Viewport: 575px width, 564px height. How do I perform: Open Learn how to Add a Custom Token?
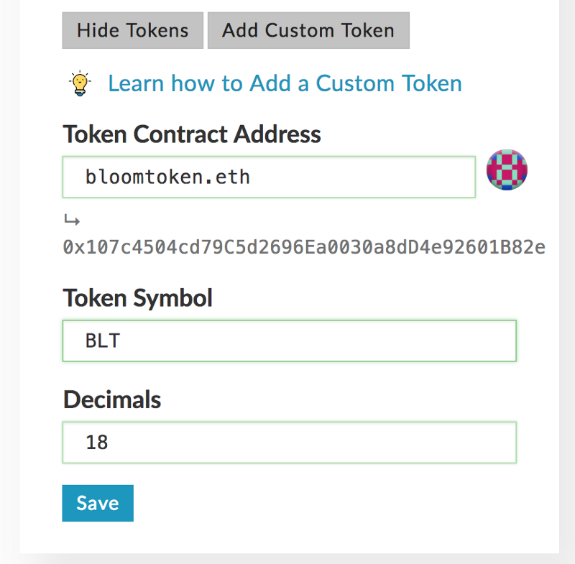(285, 83)
